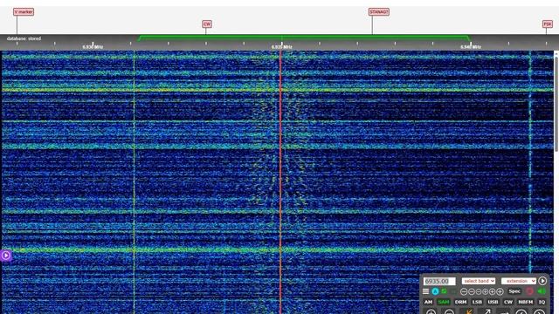Toggle the Spec spectrum display button

[x=514, y=291]
